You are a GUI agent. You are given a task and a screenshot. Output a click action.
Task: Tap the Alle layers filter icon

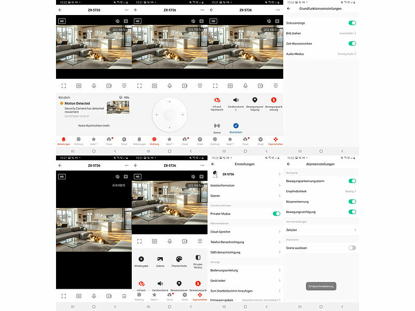(121, 97)
